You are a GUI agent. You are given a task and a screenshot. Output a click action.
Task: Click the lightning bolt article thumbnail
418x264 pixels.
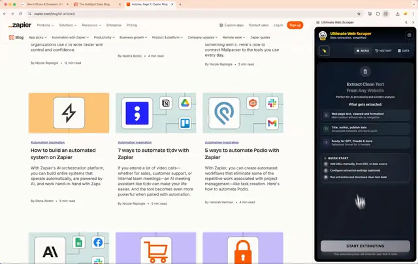pyautogui.click(x=69, y=113)
